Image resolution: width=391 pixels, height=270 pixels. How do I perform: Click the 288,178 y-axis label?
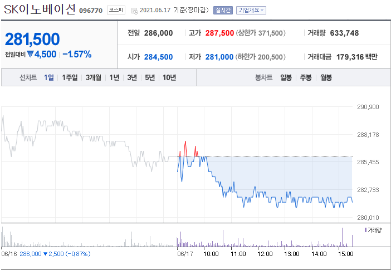[368, 135]
